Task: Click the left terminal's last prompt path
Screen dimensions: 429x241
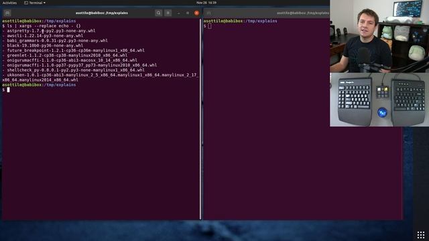Action: 60,85
